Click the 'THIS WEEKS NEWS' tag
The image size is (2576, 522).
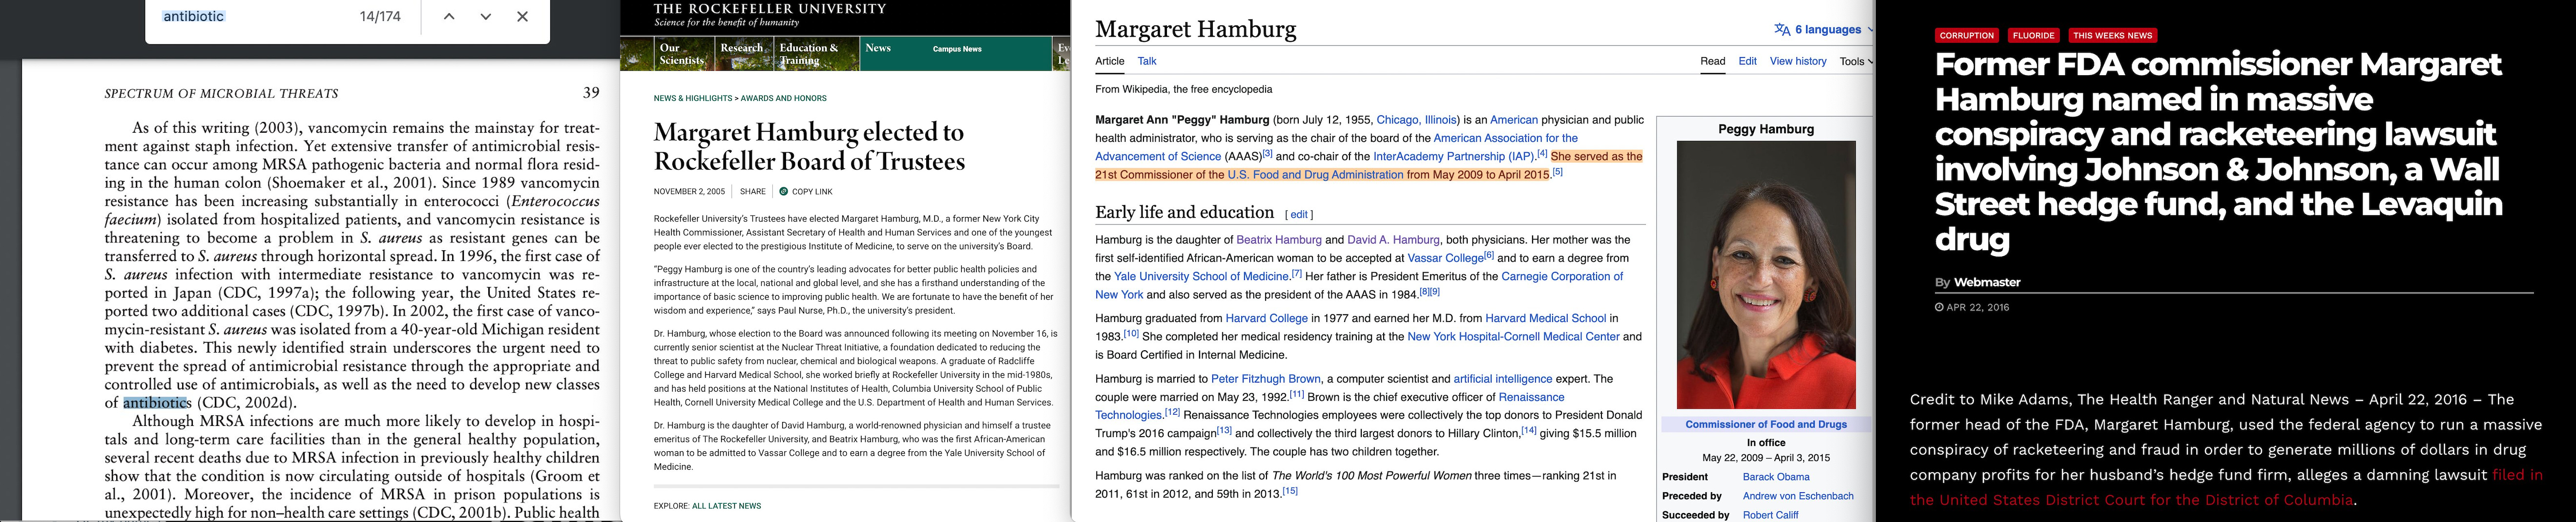click(2112, 36)
